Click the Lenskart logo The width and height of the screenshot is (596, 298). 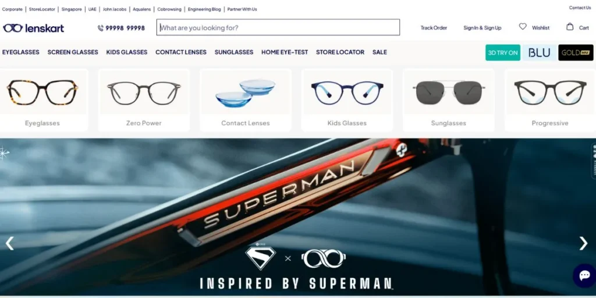coord(33,28)
